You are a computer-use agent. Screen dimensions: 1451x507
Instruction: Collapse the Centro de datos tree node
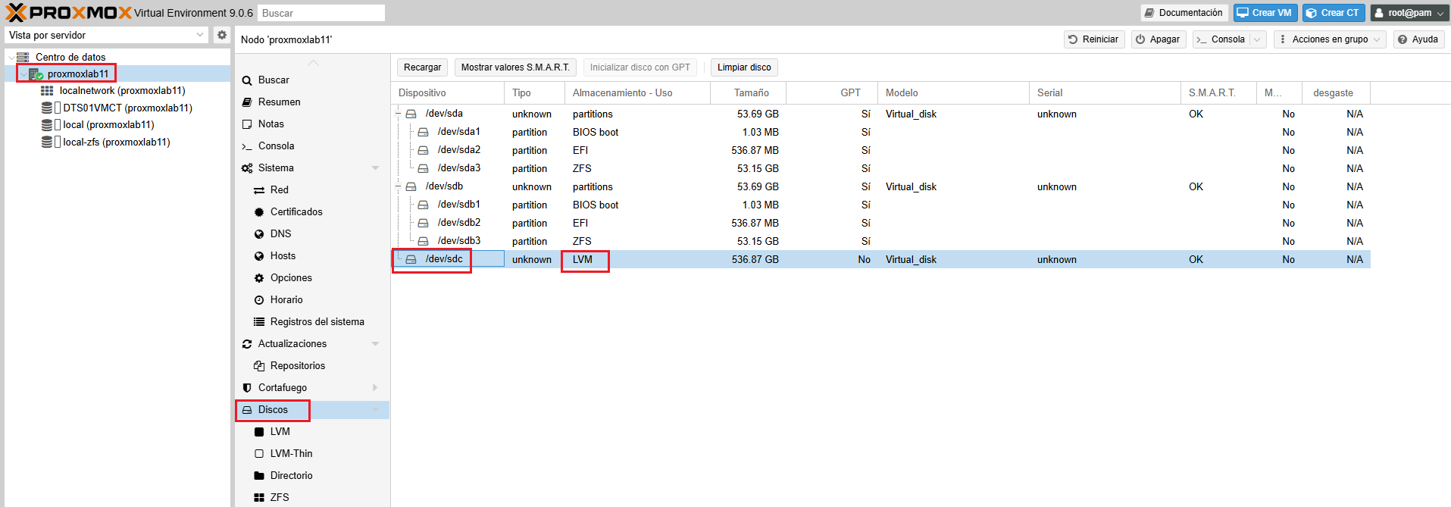(11, 57)
